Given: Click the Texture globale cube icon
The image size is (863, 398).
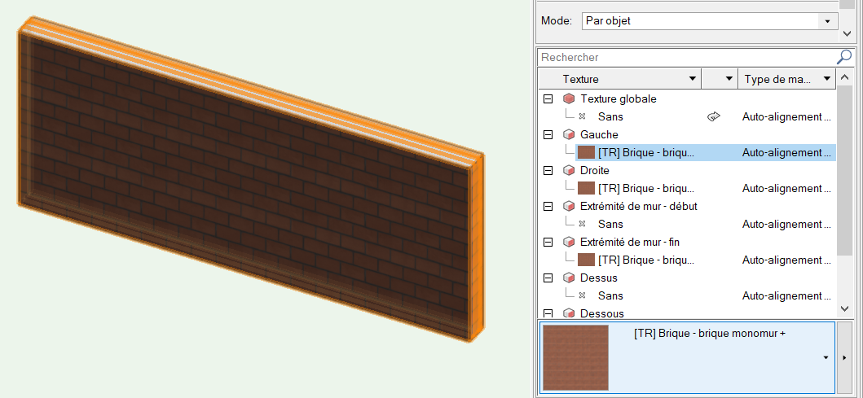Looking at the screenshot, I should (x=568, y=98).
